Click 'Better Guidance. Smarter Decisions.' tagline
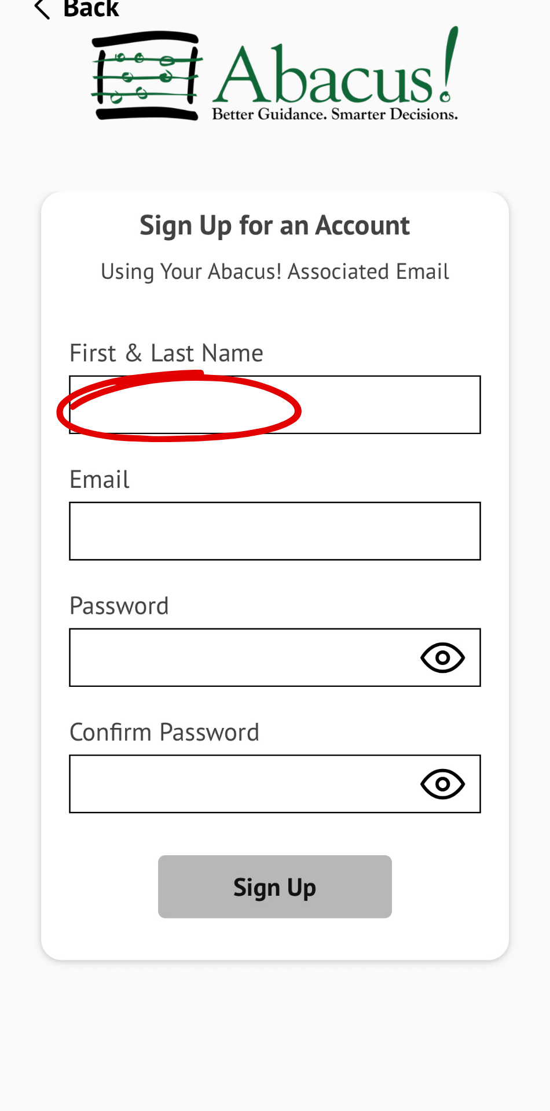The width and height of the screenshot is (550, 1111). (335, 114)
